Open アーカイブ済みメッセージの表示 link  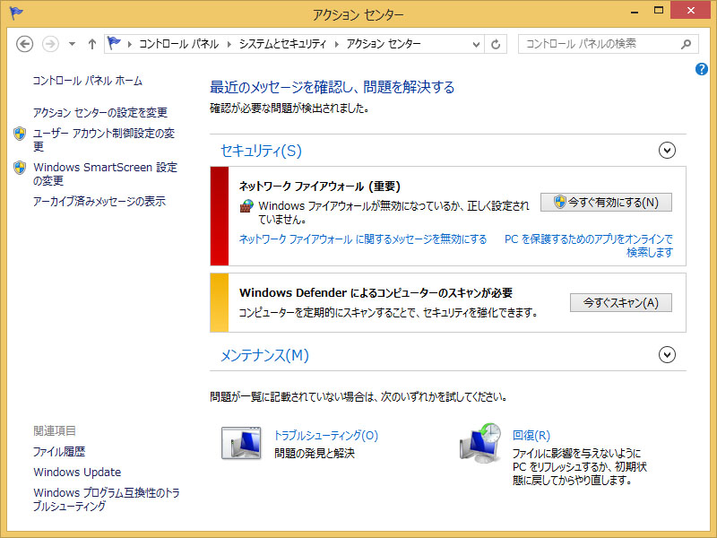99,201
